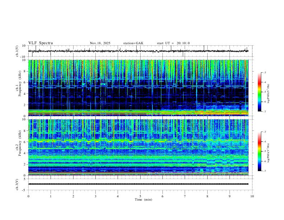284x220 pixels.
Task: Click the 6 kHz tick on ch.2 spectrogram
Action: [x=25, y=142]
